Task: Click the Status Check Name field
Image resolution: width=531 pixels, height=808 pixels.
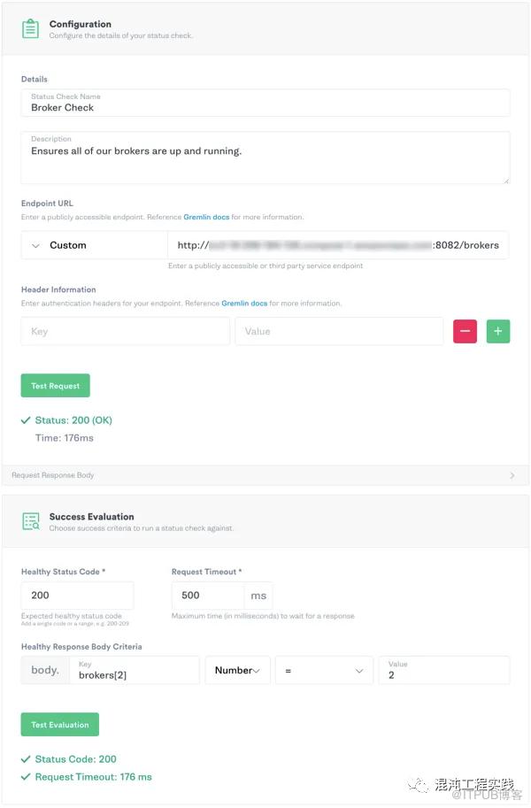Action: tap(265, 103)
